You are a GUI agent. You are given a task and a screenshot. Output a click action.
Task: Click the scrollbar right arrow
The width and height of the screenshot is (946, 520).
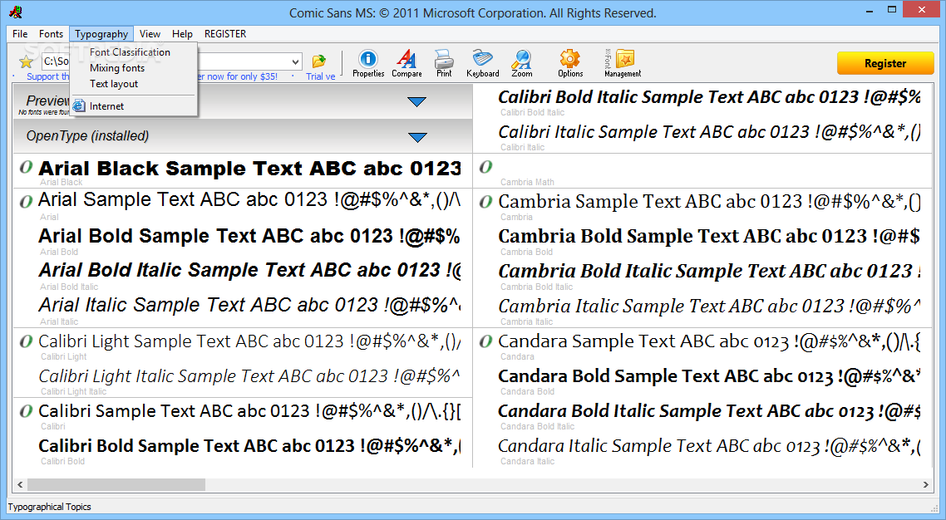coord(925,484)
